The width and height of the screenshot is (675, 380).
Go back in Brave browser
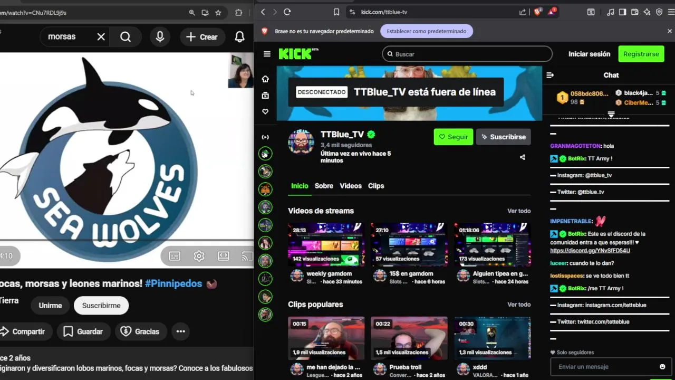point(263,12)
